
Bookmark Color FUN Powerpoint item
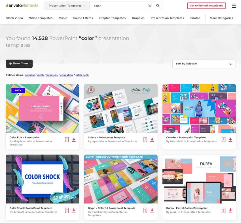coord(67,140)
